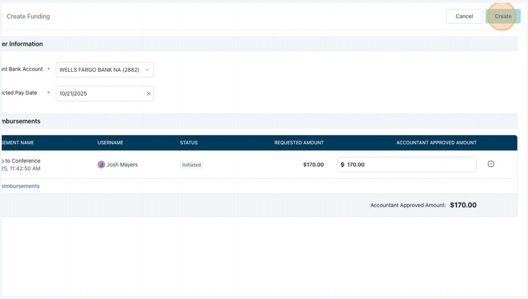This screenshot has width=528, height=299.
Task: Open the Josh Mayers user link
Action: [x=122, y=164]
